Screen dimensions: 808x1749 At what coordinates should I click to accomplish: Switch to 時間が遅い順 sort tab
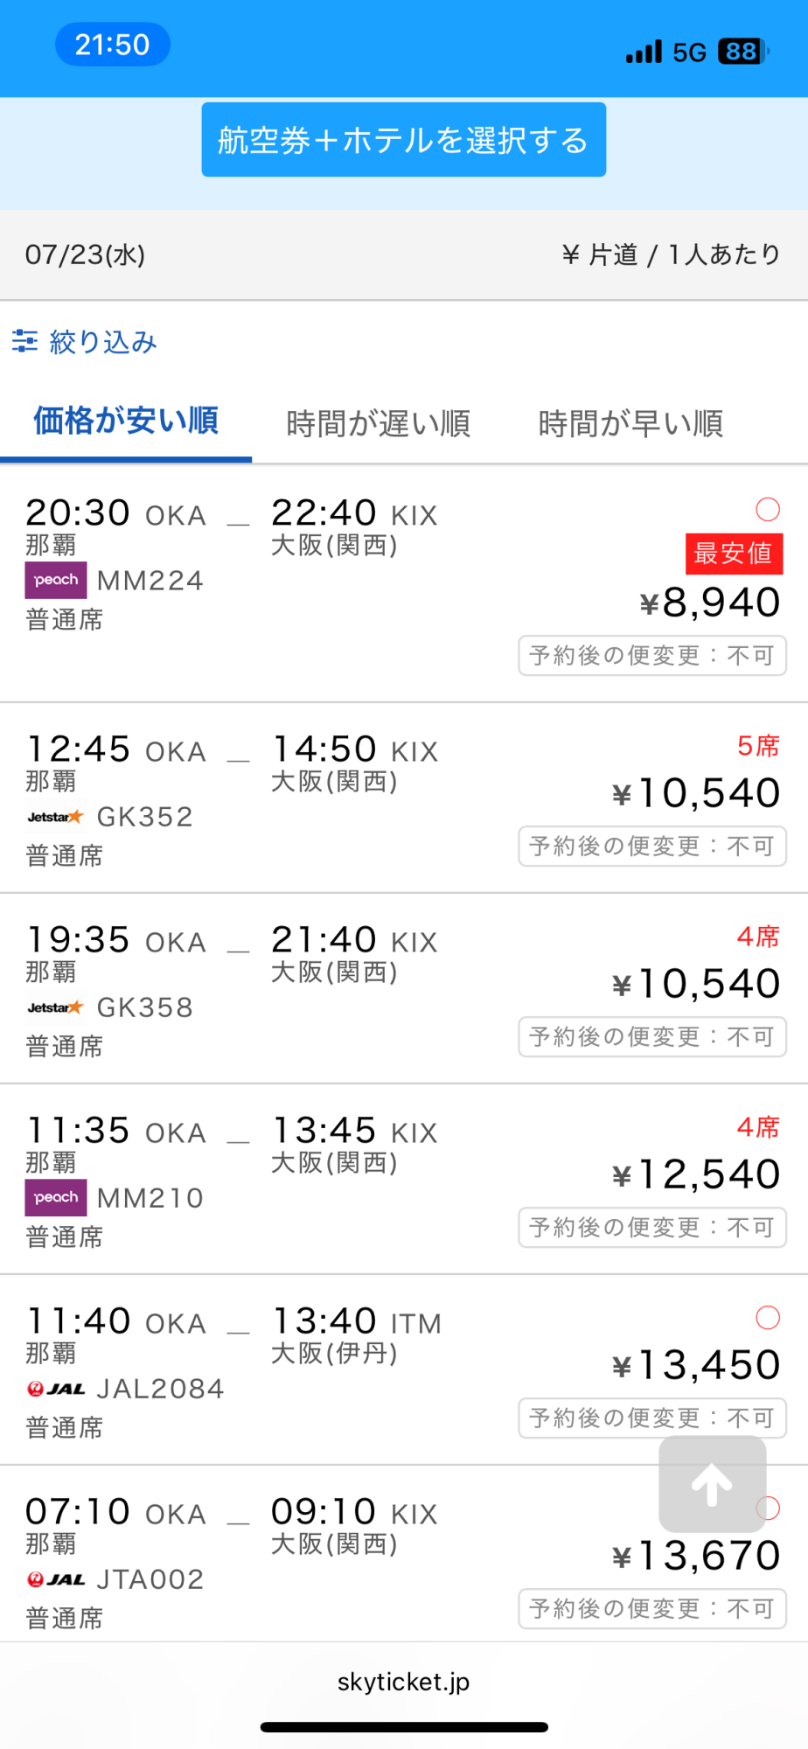pos(378,423)
